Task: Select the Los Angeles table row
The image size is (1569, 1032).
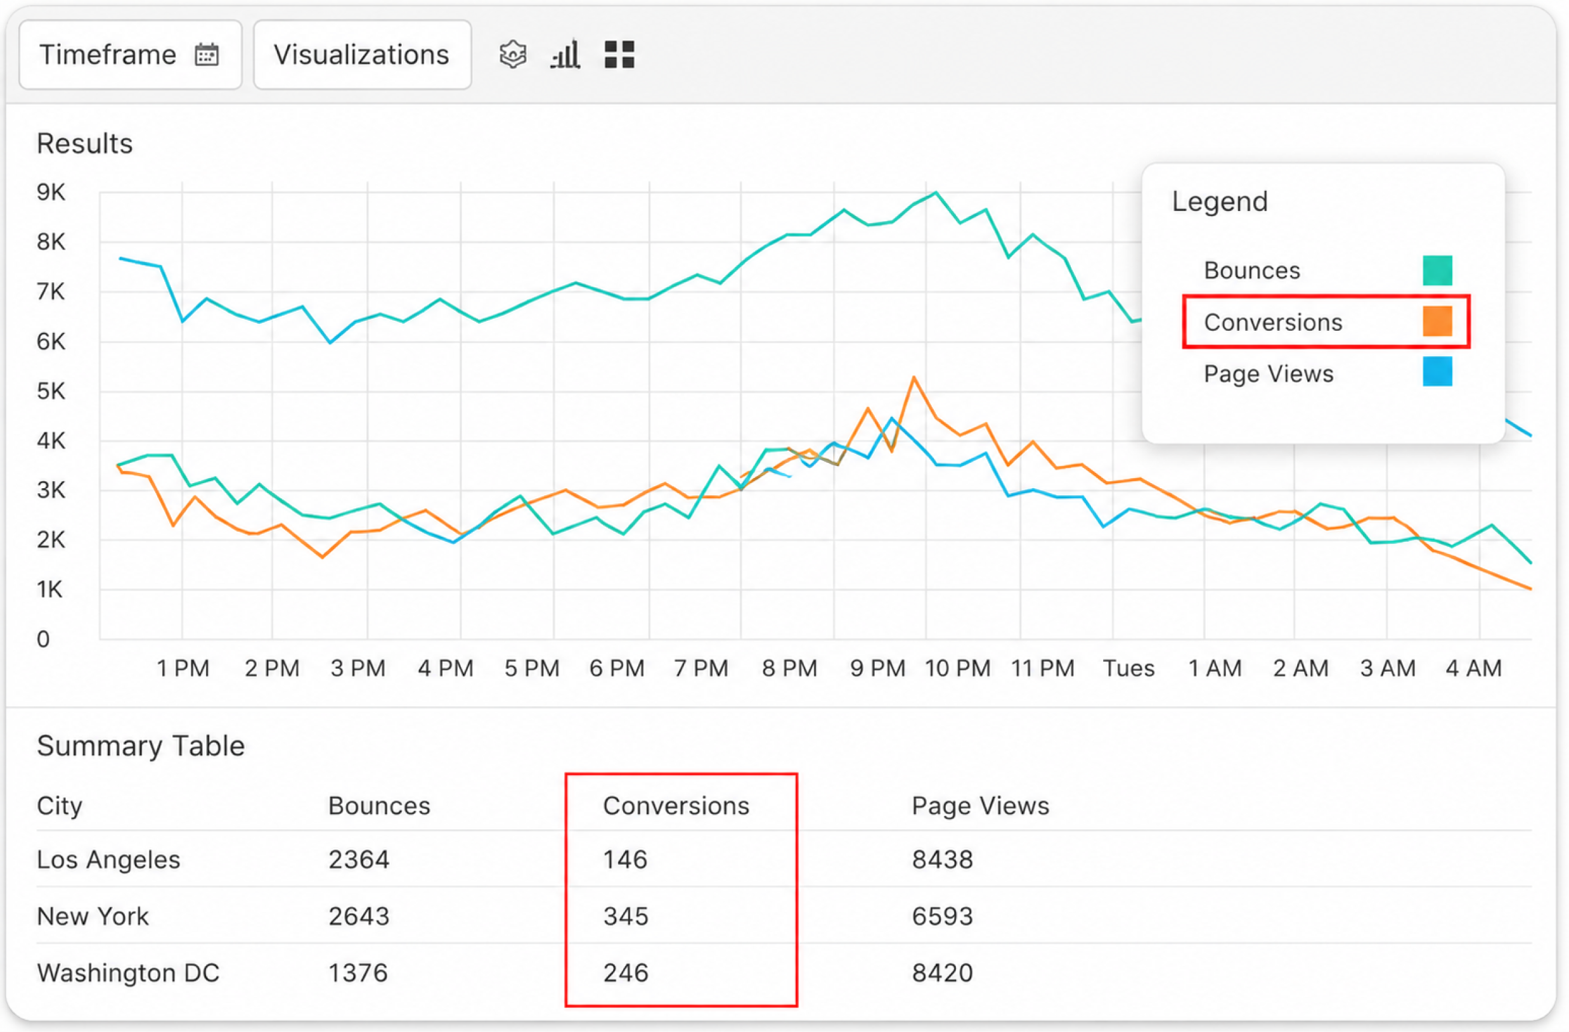Action: [x=784, y=860]
